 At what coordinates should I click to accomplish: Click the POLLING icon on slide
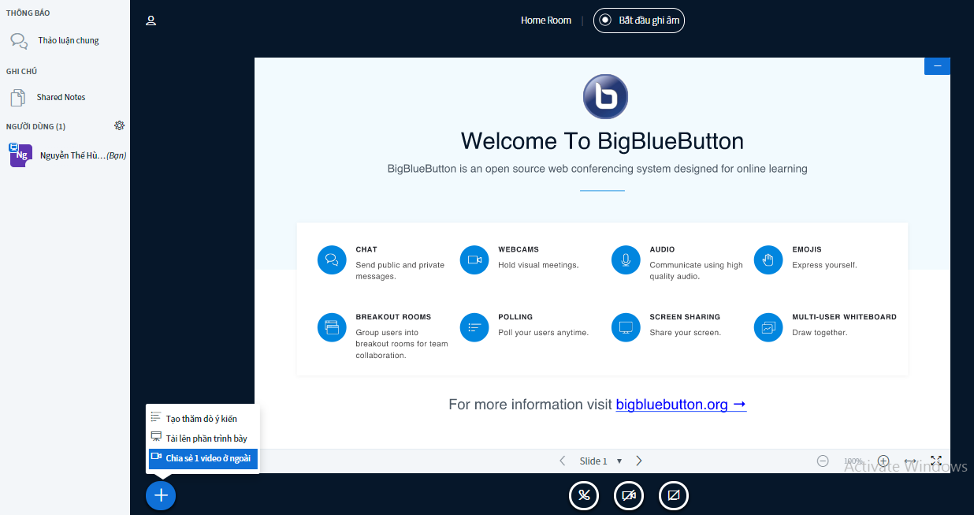point(474,327)
